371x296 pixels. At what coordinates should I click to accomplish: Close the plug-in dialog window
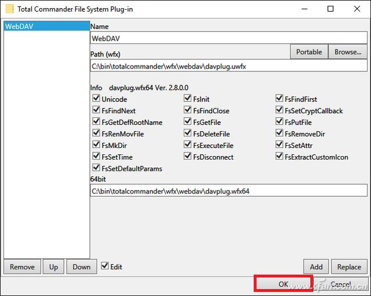click(357, 9)
